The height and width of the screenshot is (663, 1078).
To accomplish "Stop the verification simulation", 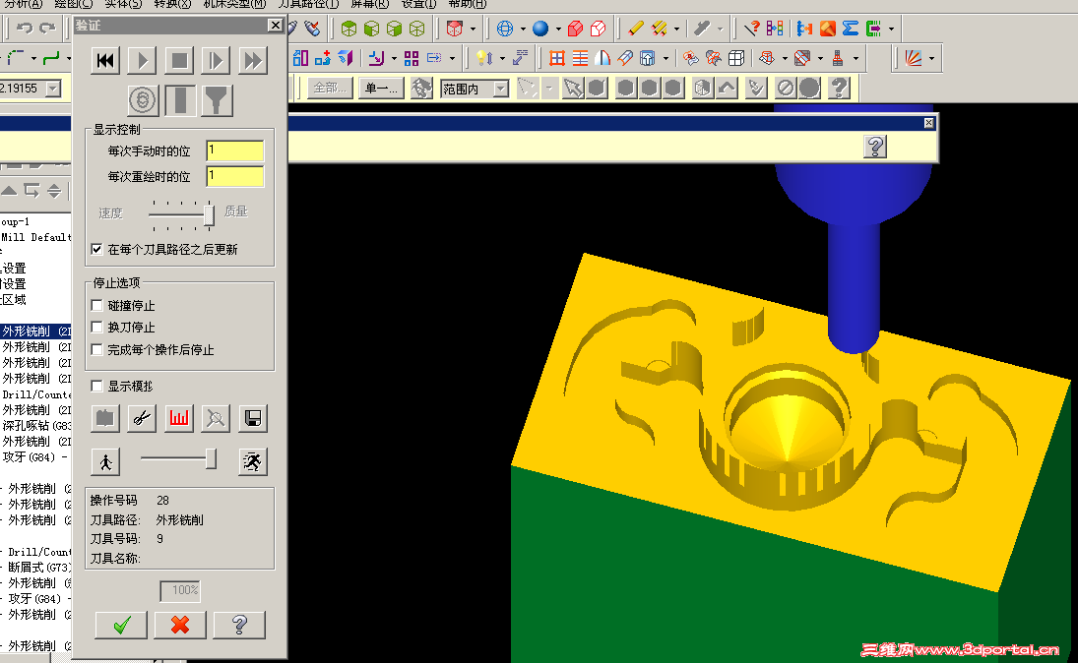I will (x=179, y=60).
